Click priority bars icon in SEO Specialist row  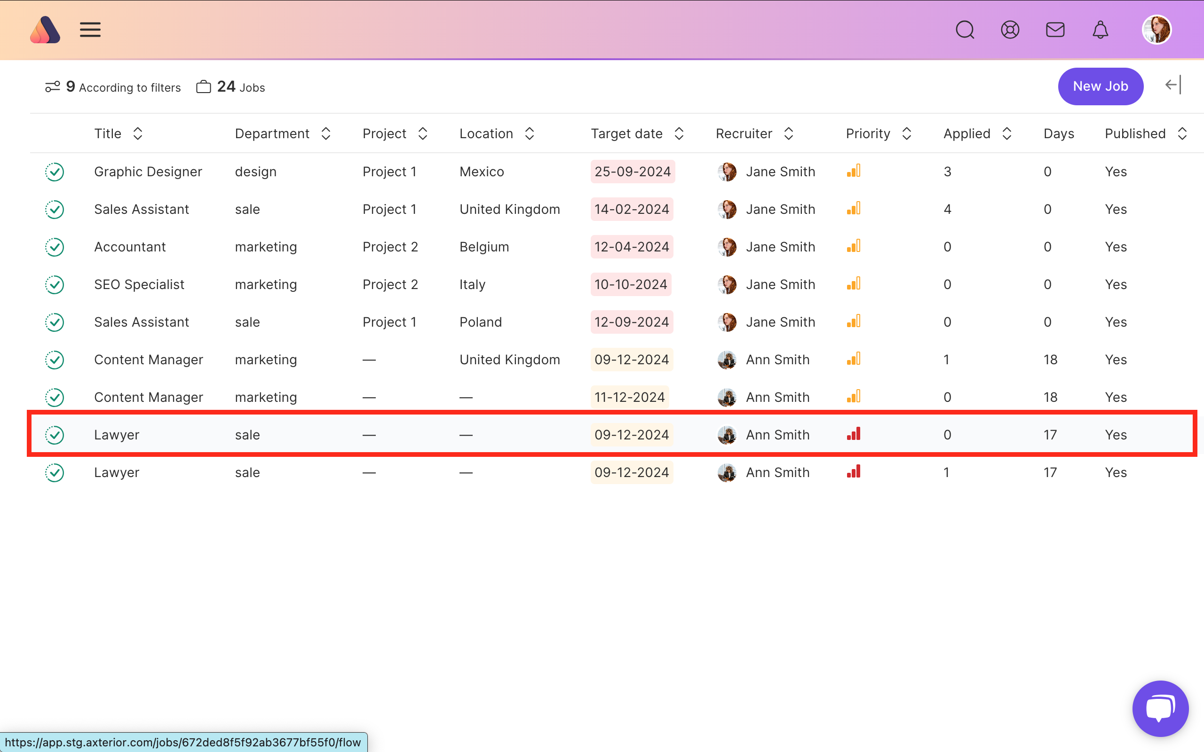[853, 284]
